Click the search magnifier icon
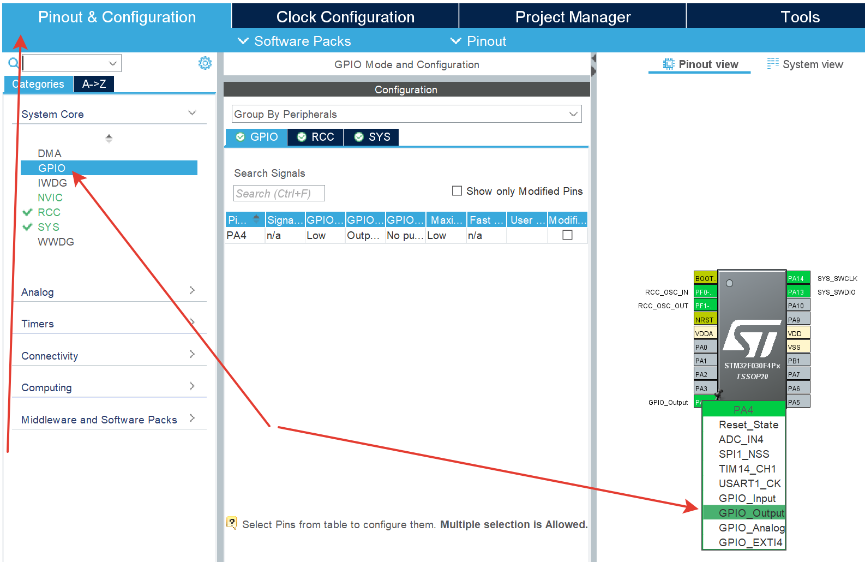This screenshot has height=562, width=865. (13, 63)
